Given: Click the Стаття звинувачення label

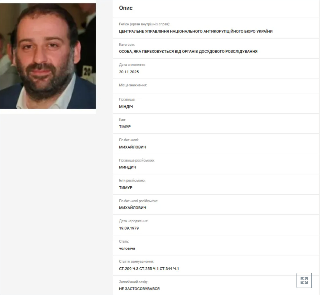Looking at the screenshot, I should [136, 262].
